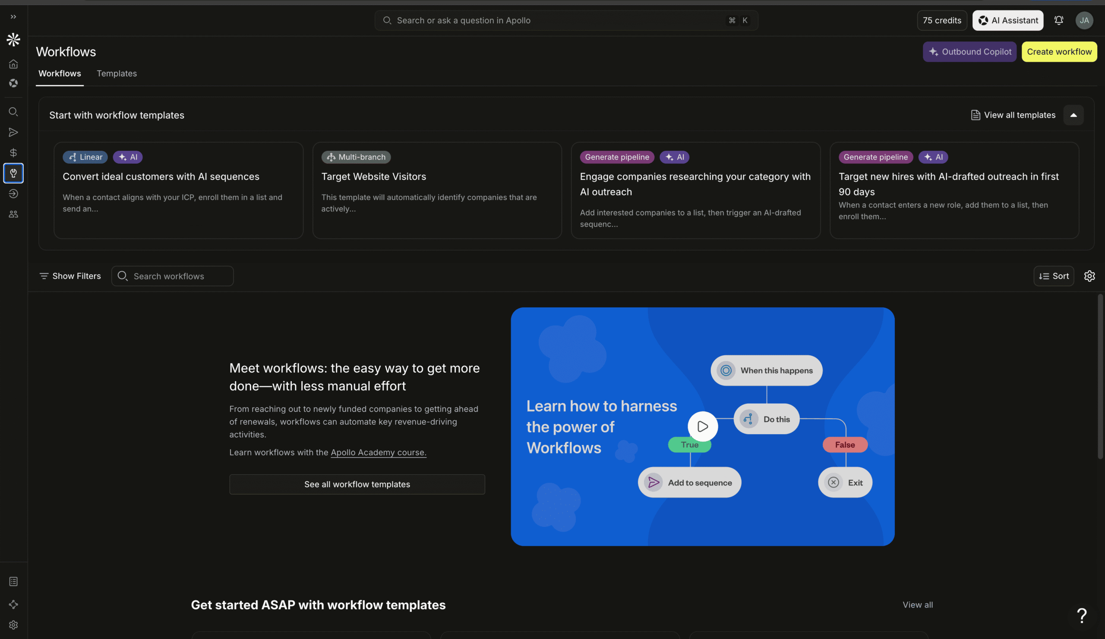The image size is (1105, 639).
Task: Click the Linear tag on first template
Action: [x=85, y=157]
